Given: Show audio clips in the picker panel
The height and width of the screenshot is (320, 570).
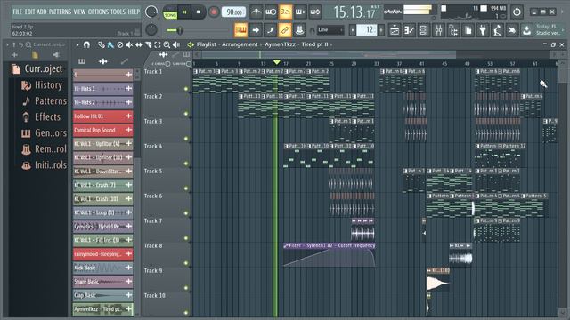Looking at the screenshot, I should click(103, 61).
